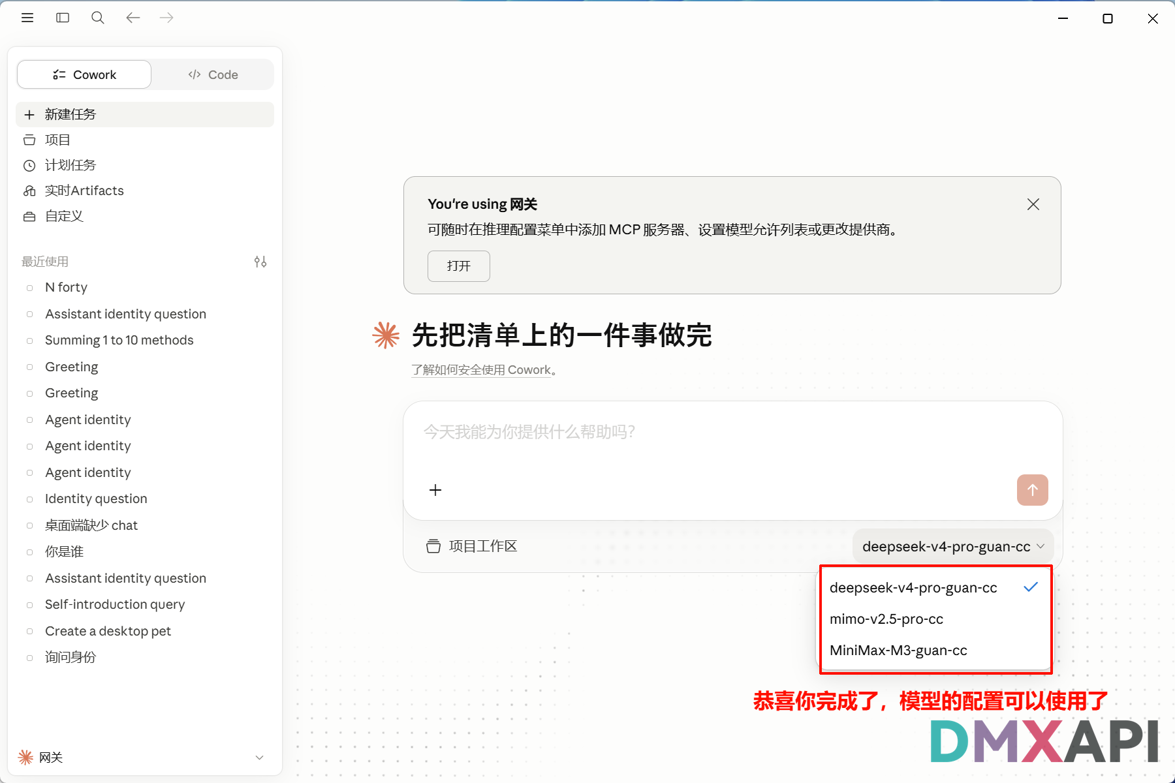
Task: Click the 网关 logo at sidebar bottom
Action: [x=25, y=757]
